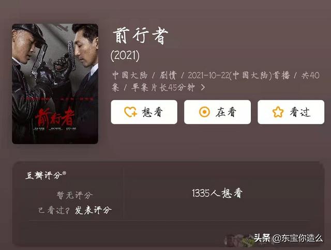331x250 pixels.
Task: Click the (2021) year label
Action: pos(125,56)
